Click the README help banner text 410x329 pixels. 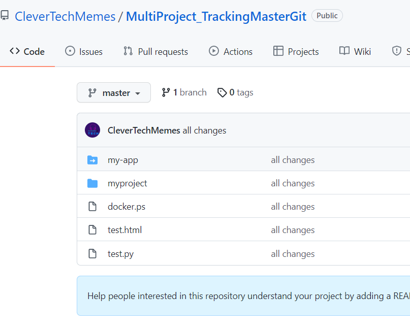[x=248, y=296]
